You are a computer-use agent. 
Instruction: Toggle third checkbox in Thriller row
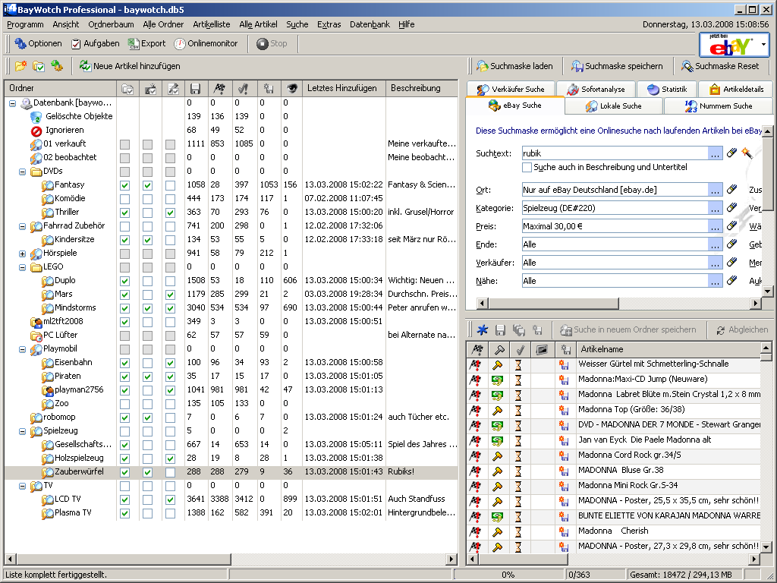click(171, 213)
